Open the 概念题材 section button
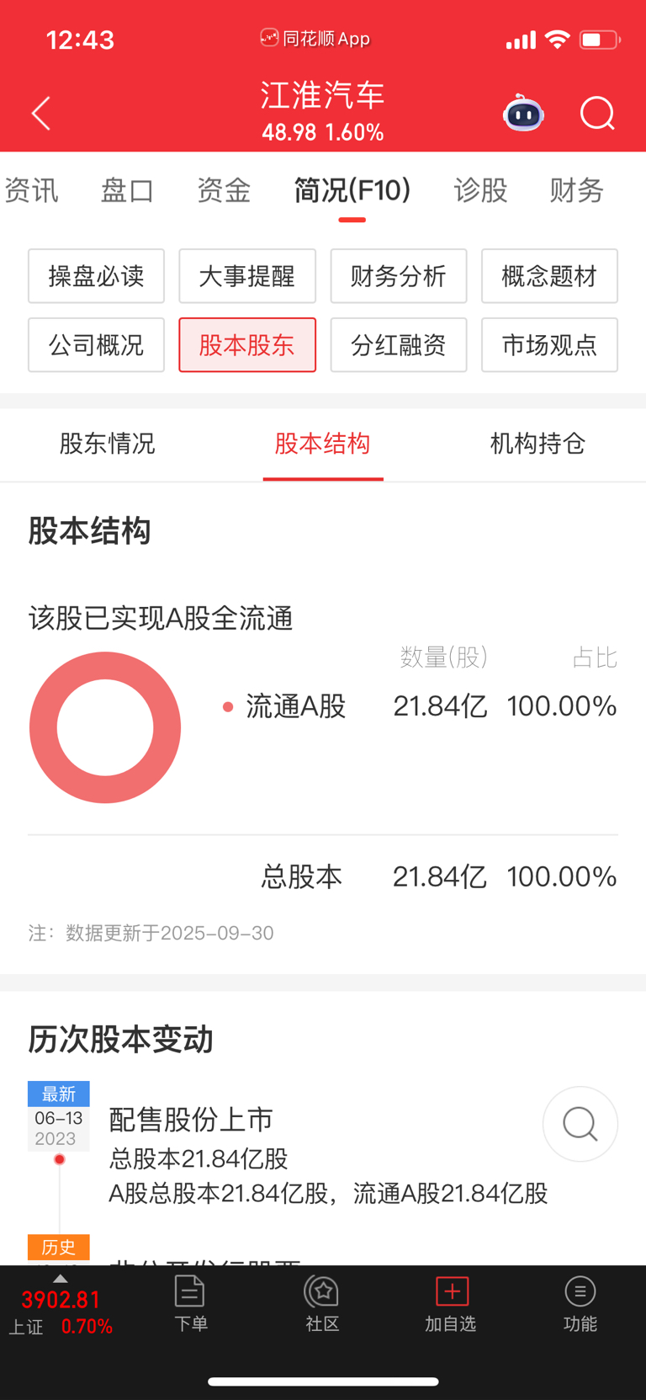The image size is (646, 1400). [x=549, y=276]
